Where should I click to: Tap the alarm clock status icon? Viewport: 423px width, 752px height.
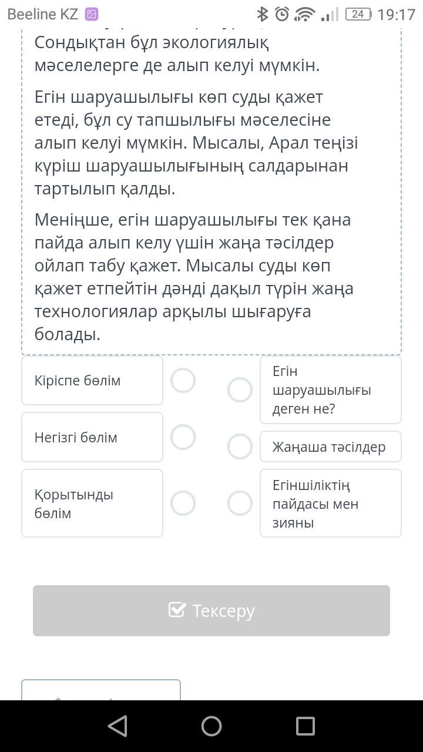[x=282, y=14]
